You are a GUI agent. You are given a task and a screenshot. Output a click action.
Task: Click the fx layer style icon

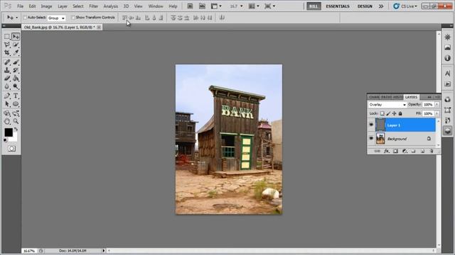click(386, 151)
